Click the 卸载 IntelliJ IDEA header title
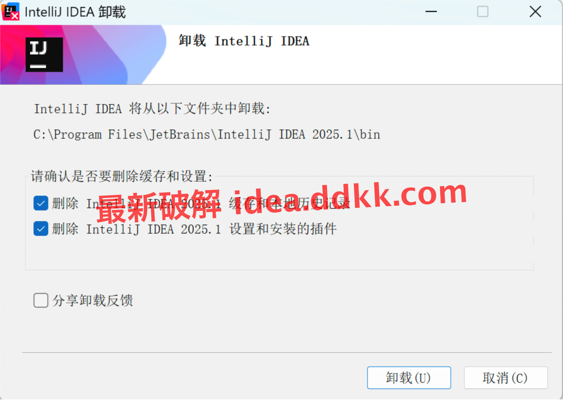 coord(244,41)
